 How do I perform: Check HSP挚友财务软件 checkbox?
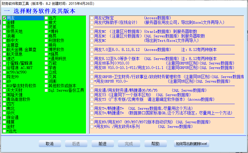pyautogui.click(x=5, y=86)
